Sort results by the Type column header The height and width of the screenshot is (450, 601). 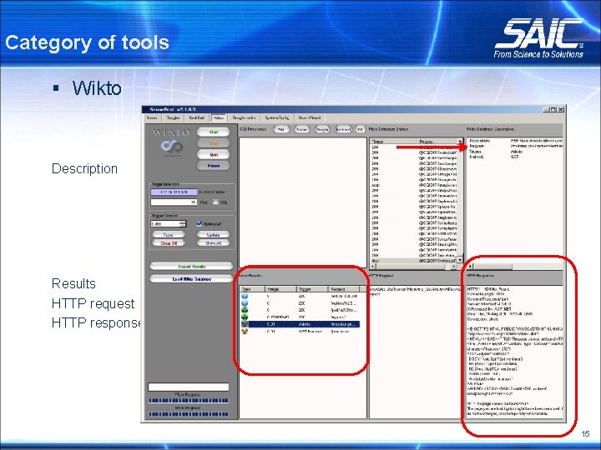click(x=252, y=289)
